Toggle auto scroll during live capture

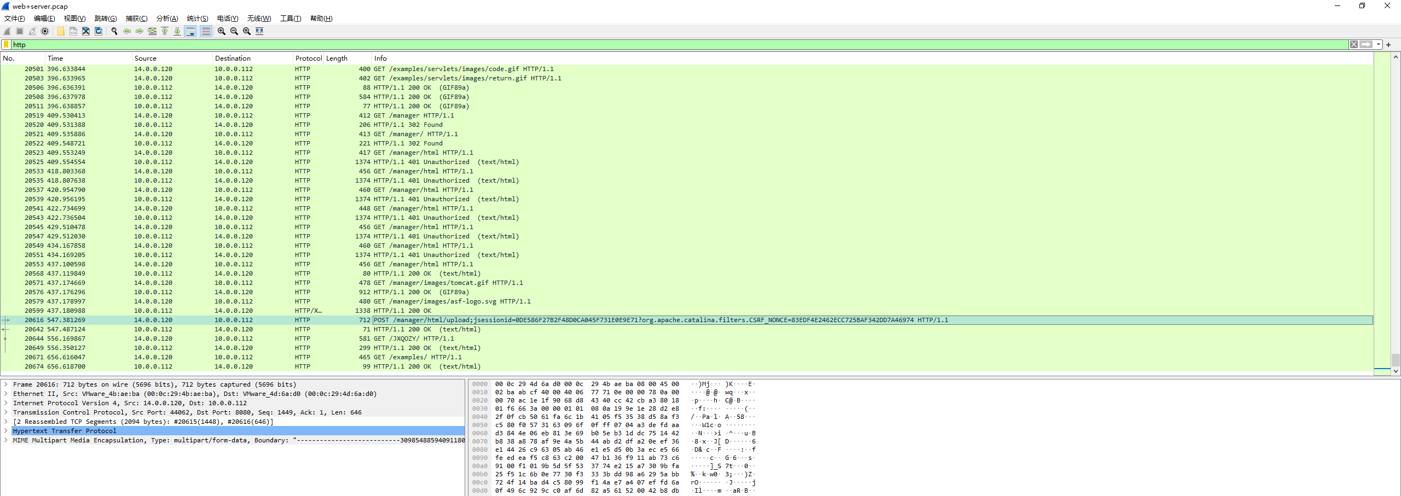[x=190, y=31]
